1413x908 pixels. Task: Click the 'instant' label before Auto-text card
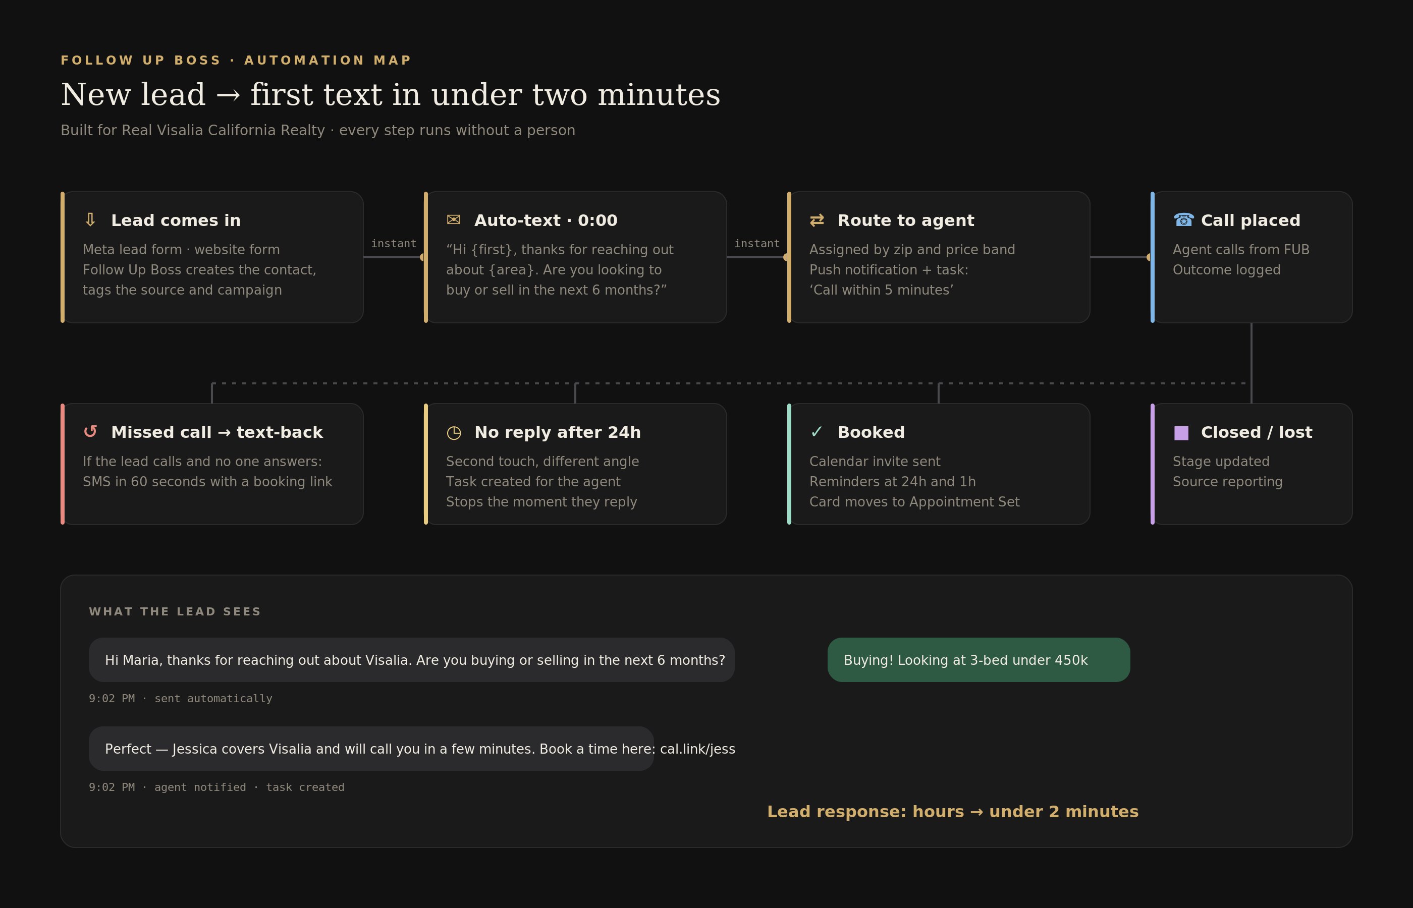(x=393, y=244)
